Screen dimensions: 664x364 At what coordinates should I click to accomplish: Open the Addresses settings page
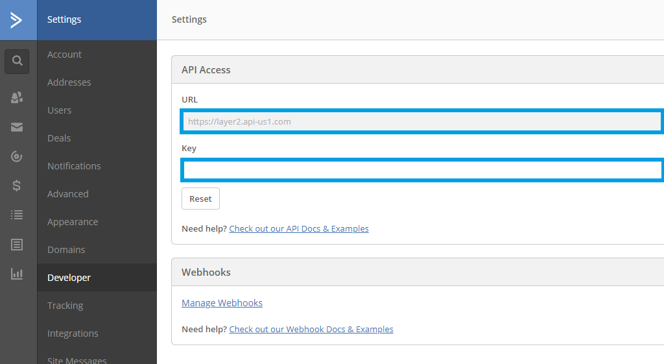[x=69, y=82]
